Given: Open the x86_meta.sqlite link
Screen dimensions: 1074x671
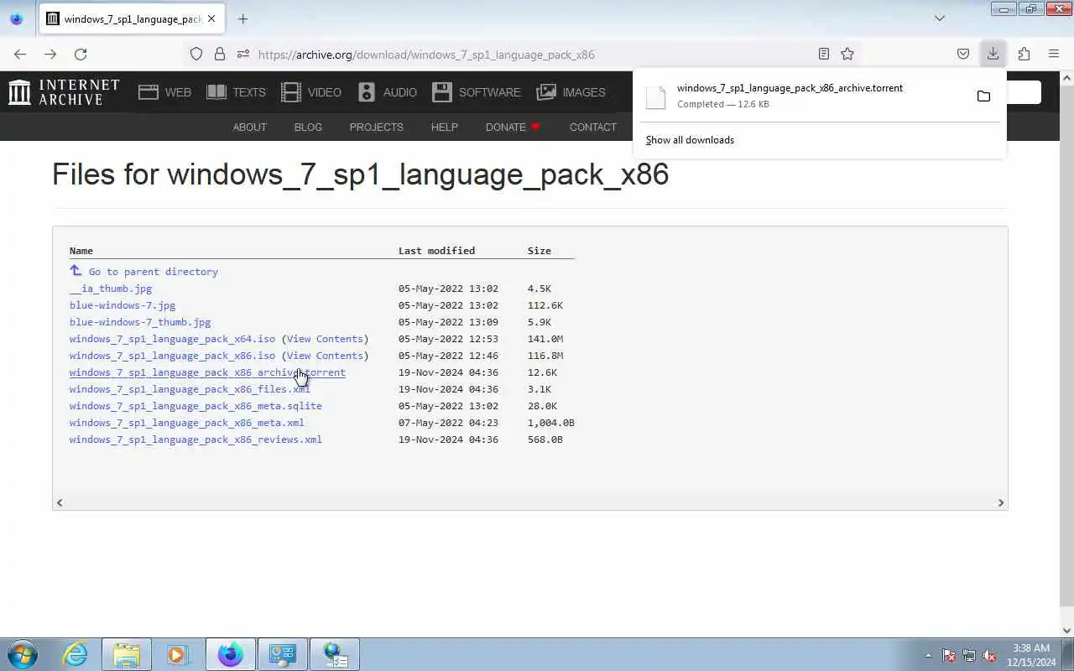Looking at the screenshot, I should pyautogui.click(x=196, y=406).
